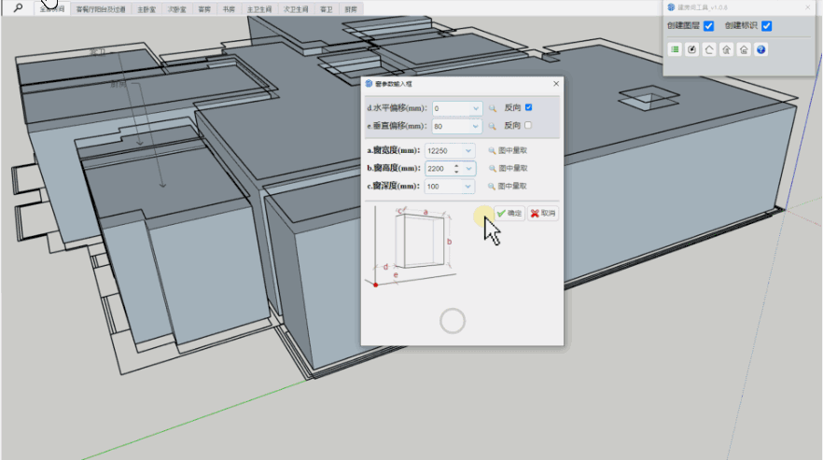Screen dimensions: 823x460
Task: Uncheck 反向 checkbox for horizontal offset
Action: [x=529, y=107]
